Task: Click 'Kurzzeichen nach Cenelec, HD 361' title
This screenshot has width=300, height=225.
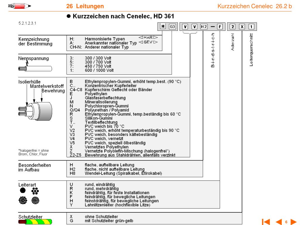Action: pos(123,16)
